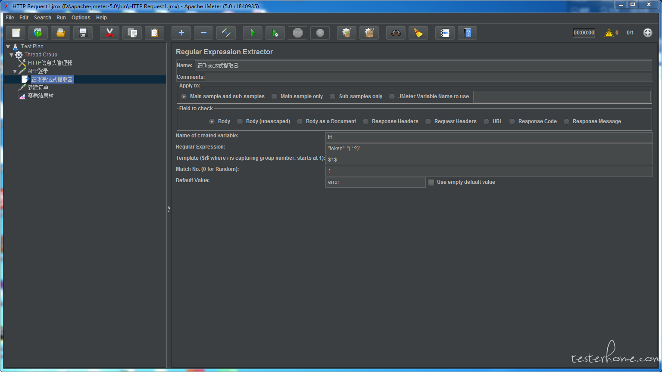Screen dimensions: 662x372
Task: Click the Template $1$ input field
Action: click(489, 160)
